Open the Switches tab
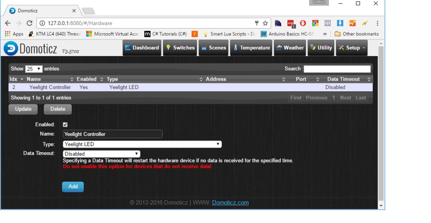 pos(180,48)
